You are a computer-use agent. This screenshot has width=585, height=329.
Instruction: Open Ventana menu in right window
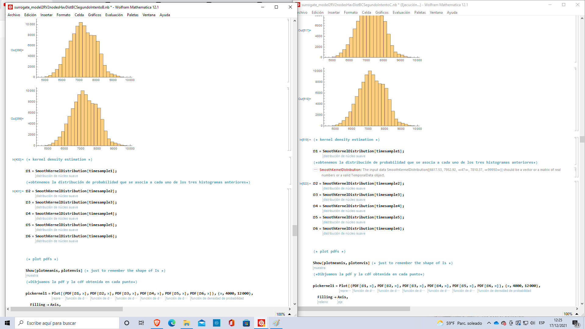436,12
